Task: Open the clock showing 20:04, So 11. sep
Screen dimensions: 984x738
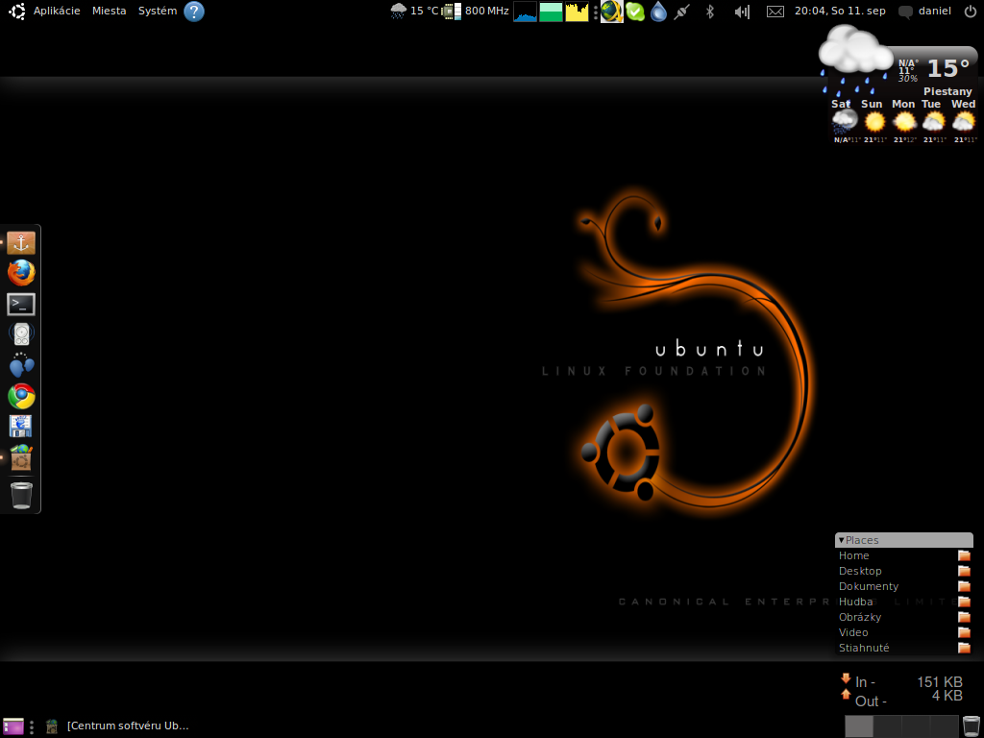Action: point(840,11)
